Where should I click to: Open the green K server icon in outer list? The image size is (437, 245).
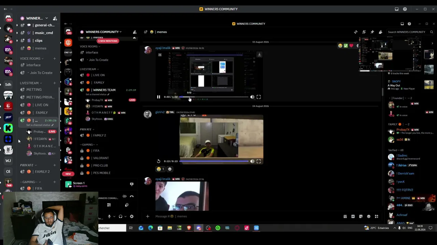(x=8, y=128)
